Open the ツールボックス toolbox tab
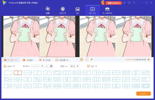The image size is (155, 100). 107,11
